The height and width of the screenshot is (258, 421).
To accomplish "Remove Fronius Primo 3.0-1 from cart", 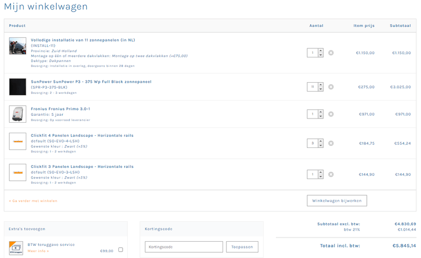I will click(x=331, y=114).
